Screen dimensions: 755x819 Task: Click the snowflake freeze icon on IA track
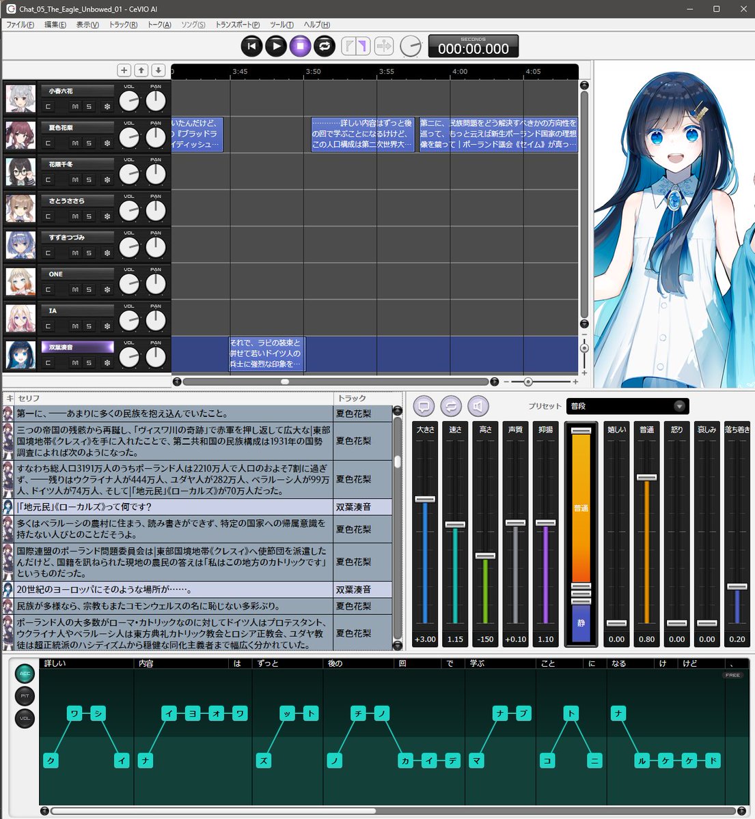coord(107,326)
